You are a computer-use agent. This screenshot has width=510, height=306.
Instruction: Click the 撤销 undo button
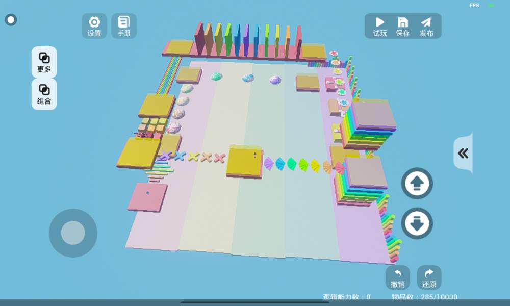(x=398, y=278)
